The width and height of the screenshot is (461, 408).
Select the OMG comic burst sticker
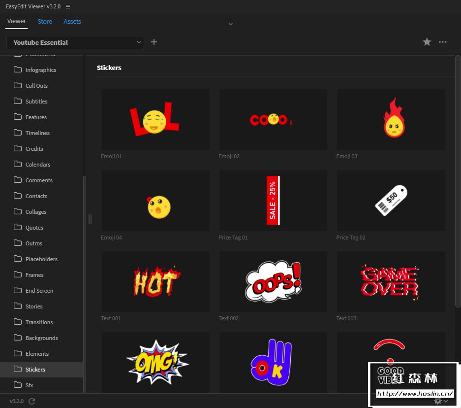pos(155,362)
